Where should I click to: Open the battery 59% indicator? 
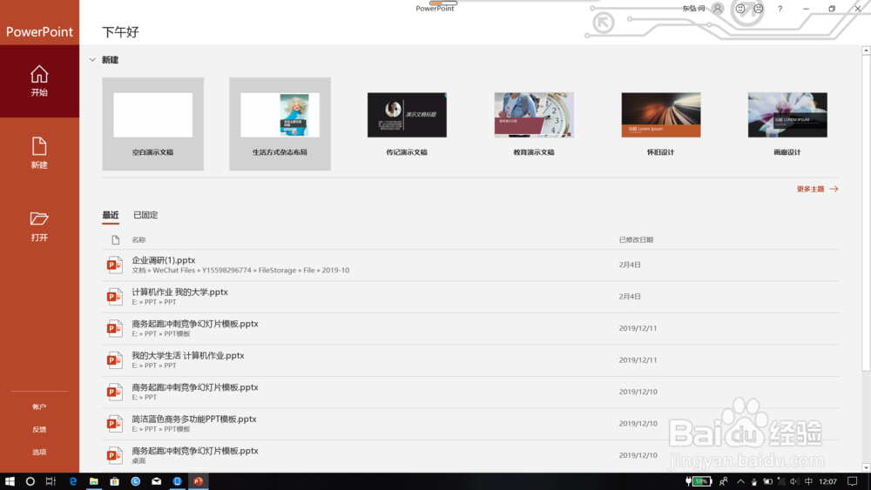699,481
